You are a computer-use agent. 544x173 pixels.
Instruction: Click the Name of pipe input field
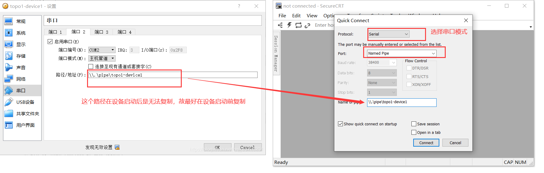pos(401,102)
